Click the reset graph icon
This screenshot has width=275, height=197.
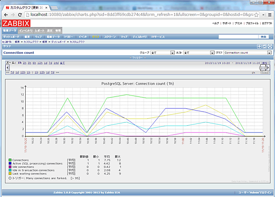[x=265, y=47]
